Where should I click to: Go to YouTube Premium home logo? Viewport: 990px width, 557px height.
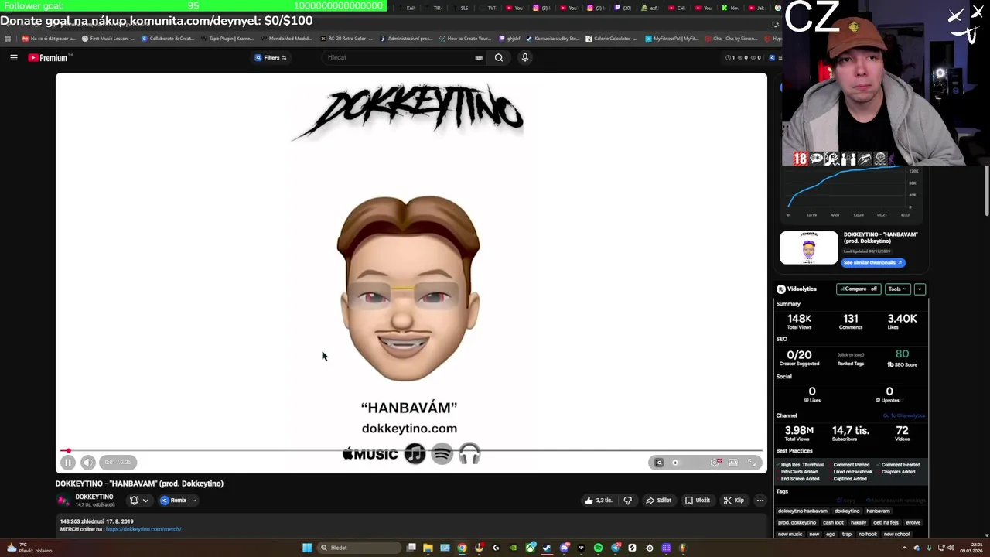[x=49, y=57]
